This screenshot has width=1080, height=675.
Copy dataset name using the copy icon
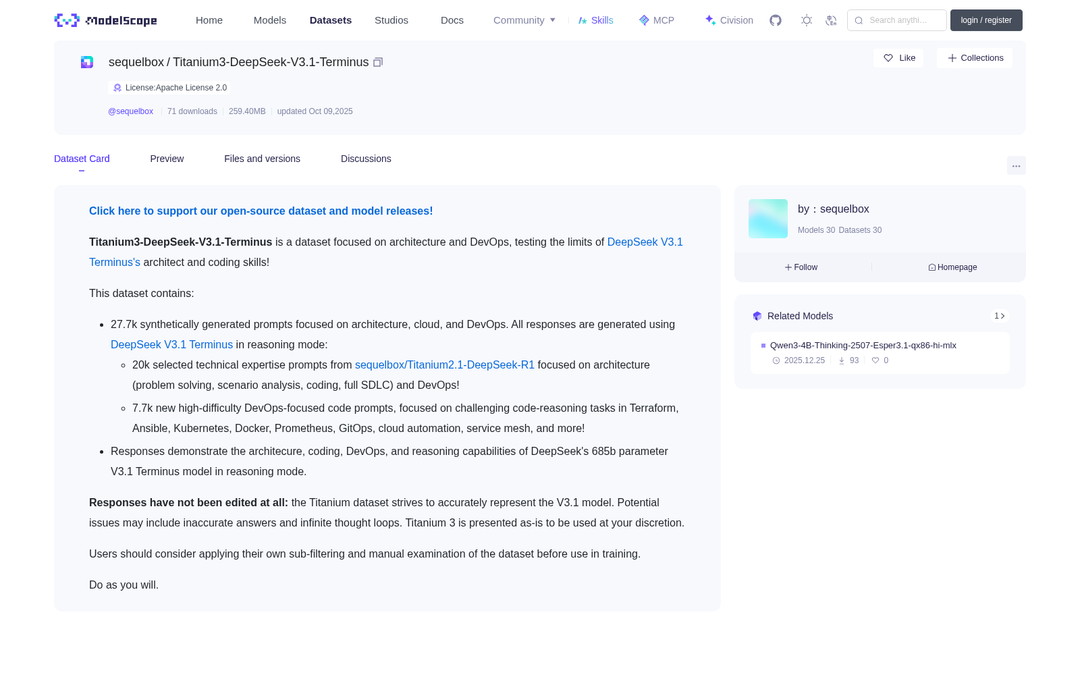pos(378,62)
